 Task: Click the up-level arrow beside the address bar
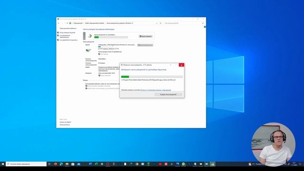pyautogui.click(x=67, y=23)
